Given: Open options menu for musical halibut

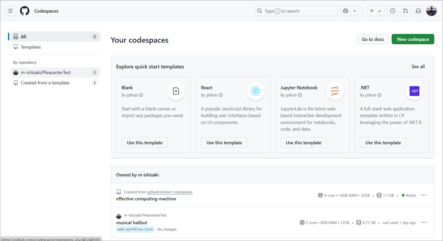Looking at the screenshot, I should click(424, 223).
